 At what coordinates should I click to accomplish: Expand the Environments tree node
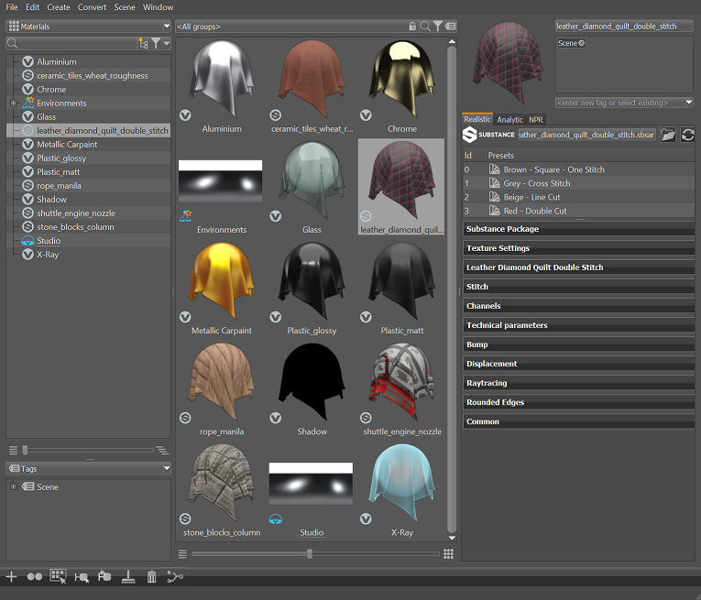pos(14,104)
